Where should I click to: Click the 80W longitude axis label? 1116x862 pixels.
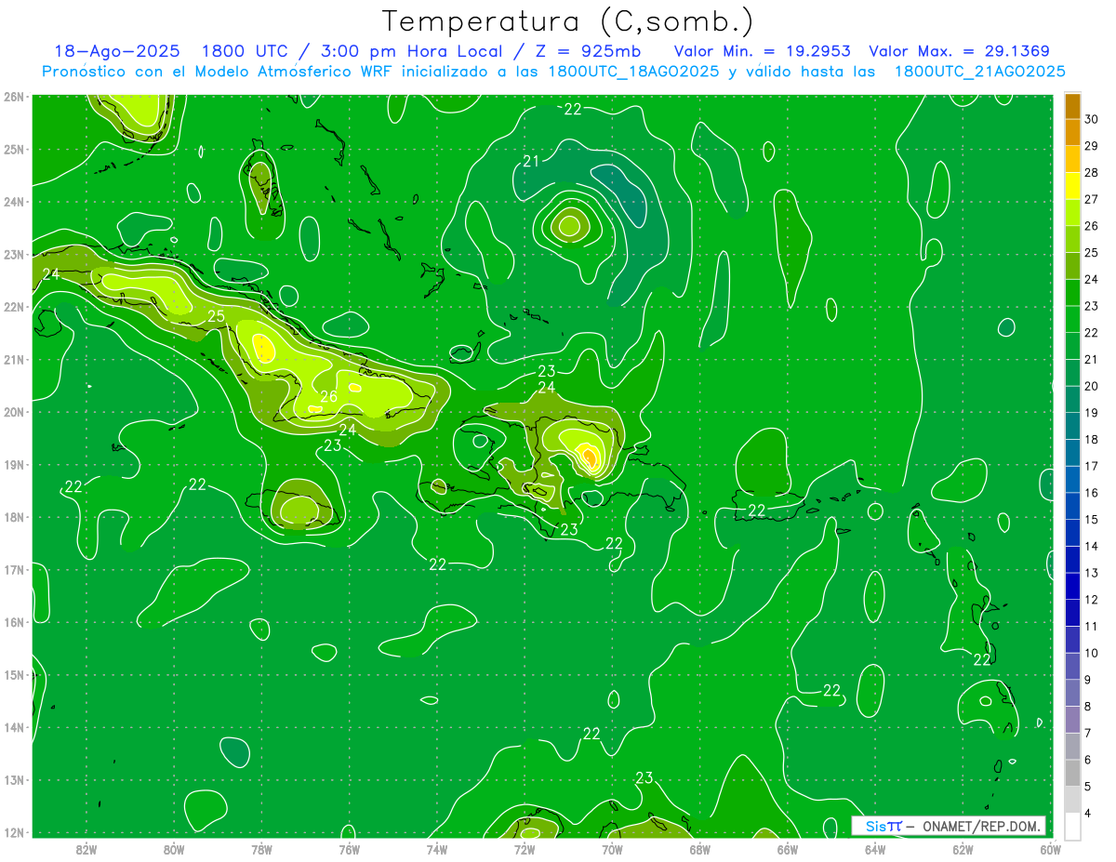click(x=174, y=848)
